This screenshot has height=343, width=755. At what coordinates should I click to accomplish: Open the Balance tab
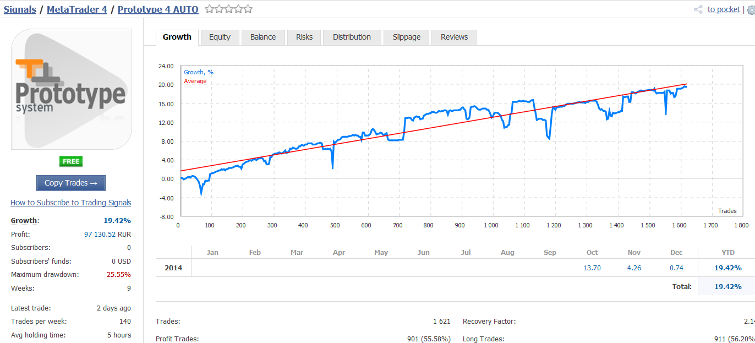point(263,37)
